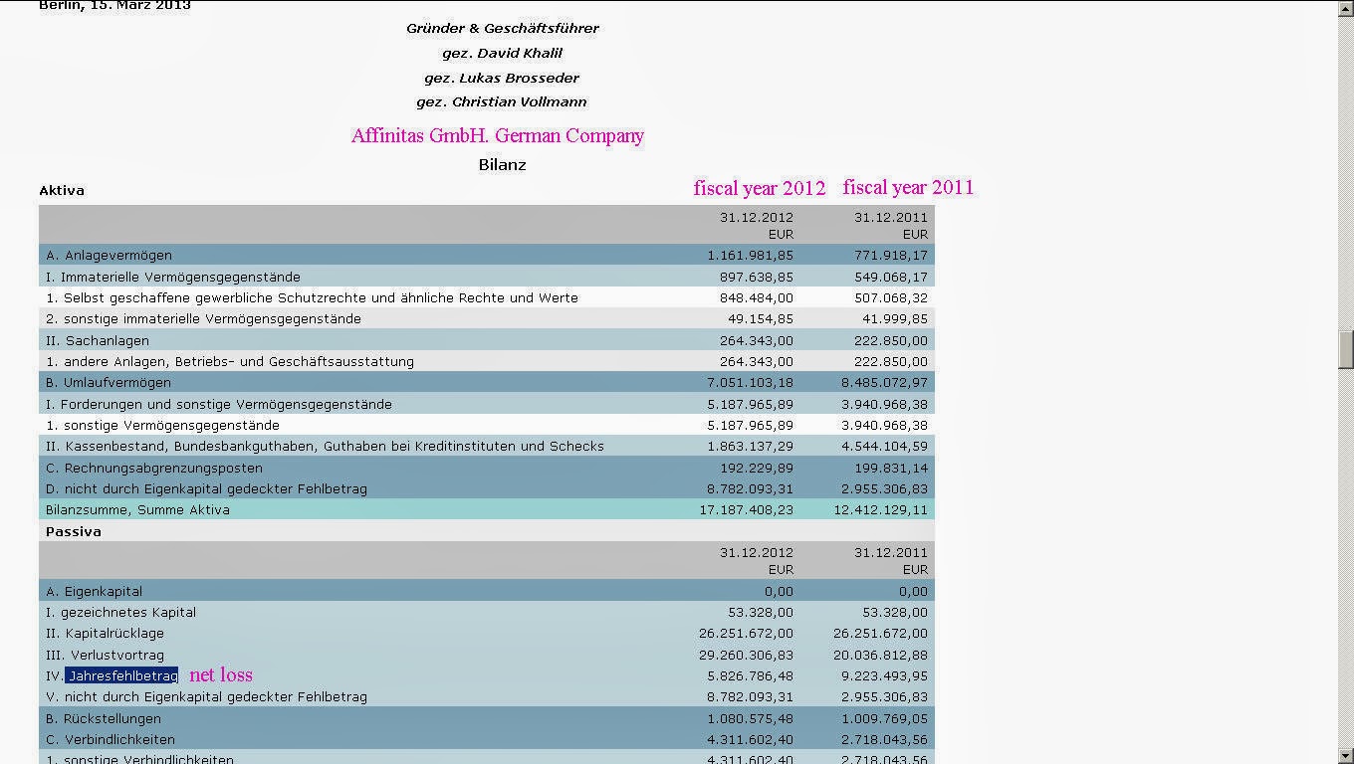Screen dimensions: 1354x764
Task: Select the highlighted word Jahresfehlbetrag
Action: pyautogui.click(x=122, y=675)
